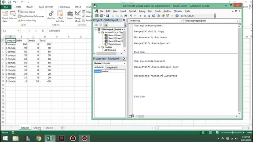Image resolution: width=253 pixels, height=142 pixels.
Task: Click the code window vertical scrollbar
Action: (239, 69)
